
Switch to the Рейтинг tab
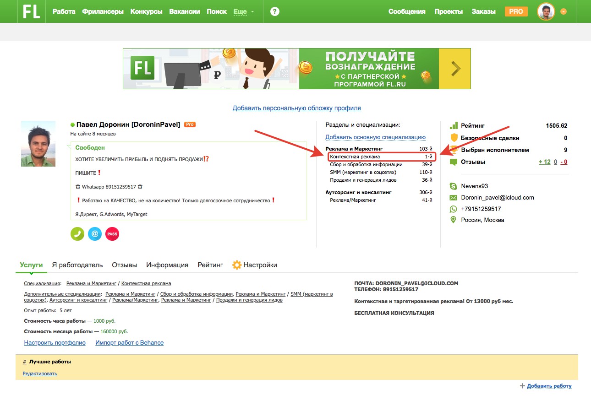(x=210, y=265)
